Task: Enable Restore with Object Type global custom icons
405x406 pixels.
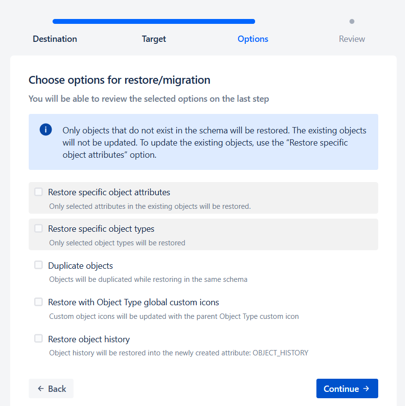Action: (x=38, y=302)
